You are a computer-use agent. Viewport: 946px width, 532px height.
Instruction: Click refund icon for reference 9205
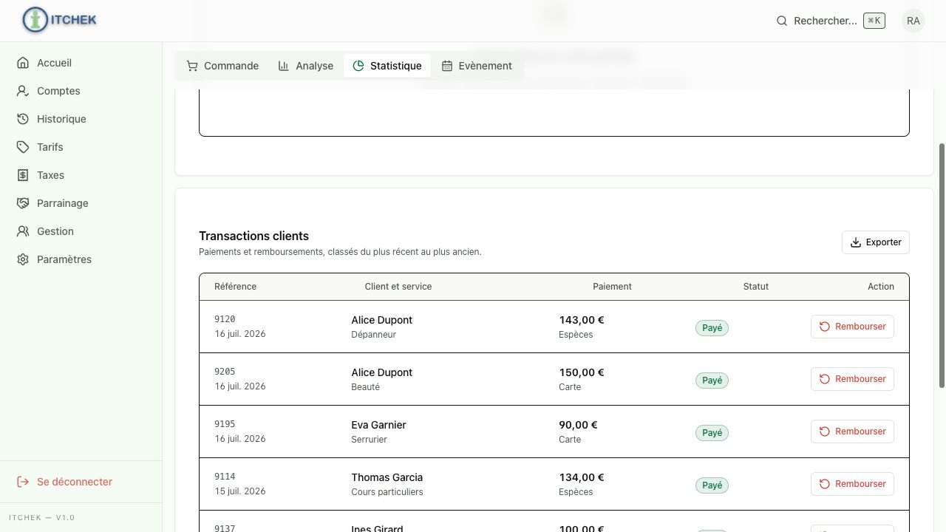tap(825, 379)
